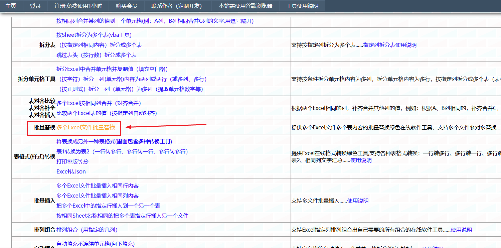
Task: Open the 工具使用说明 menu item
Action: click(302, 5)
